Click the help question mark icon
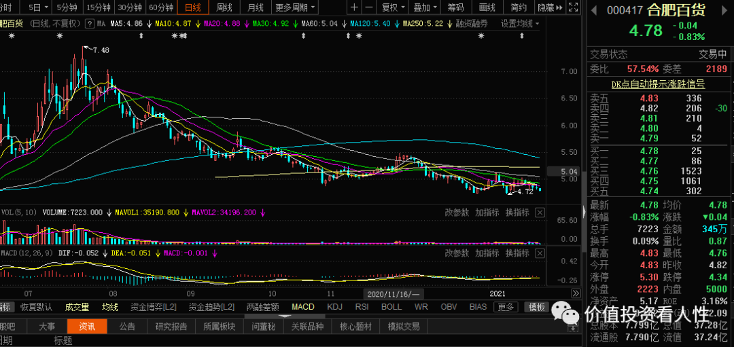The height and width of the screenshot is (347, 734). (90, 23)
